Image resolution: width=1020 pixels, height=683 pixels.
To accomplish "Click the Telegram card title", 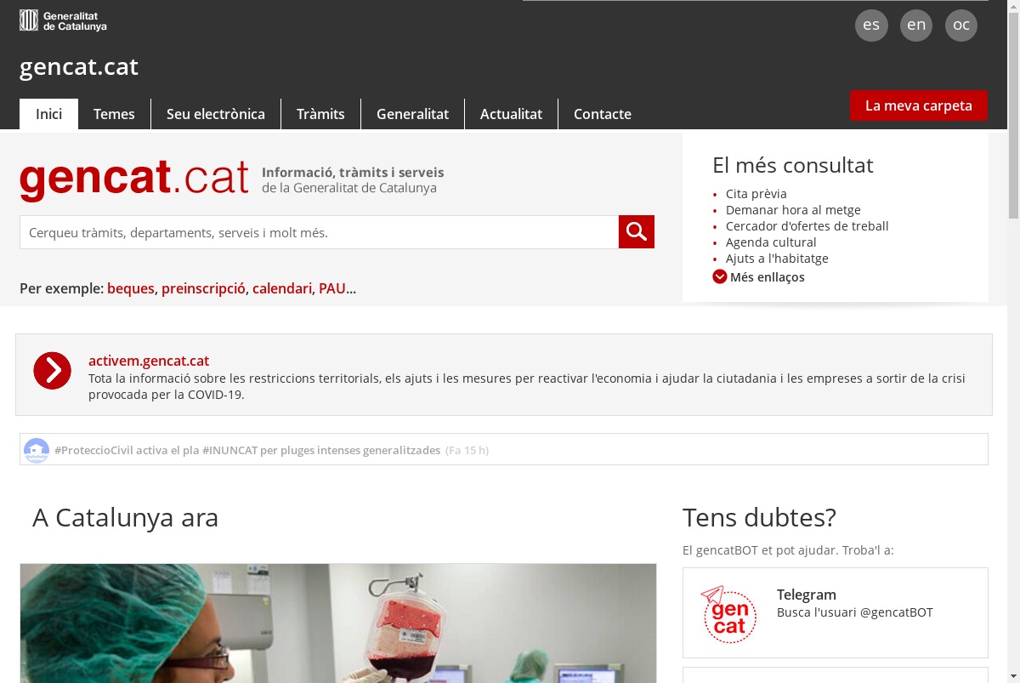I will [807, 595].
